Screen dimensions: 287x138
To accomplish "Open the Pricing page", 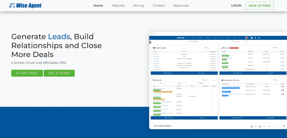I will click(139, 6).
